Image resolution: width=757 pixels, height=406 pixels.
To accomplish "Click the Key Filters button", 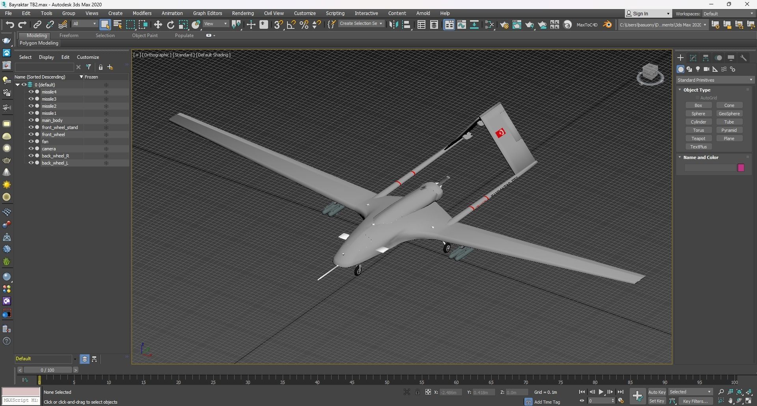I will (x=695, y=401).
